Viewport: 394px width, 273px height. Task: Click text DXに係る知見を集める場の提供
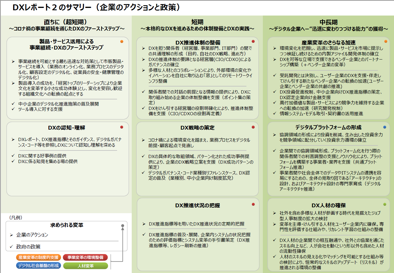[x=48, y=161]
